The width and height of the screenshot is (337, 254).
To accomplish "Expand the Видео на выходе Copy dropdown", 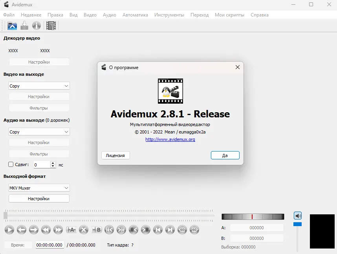I will pyautogui.click(x=39, y=86).
